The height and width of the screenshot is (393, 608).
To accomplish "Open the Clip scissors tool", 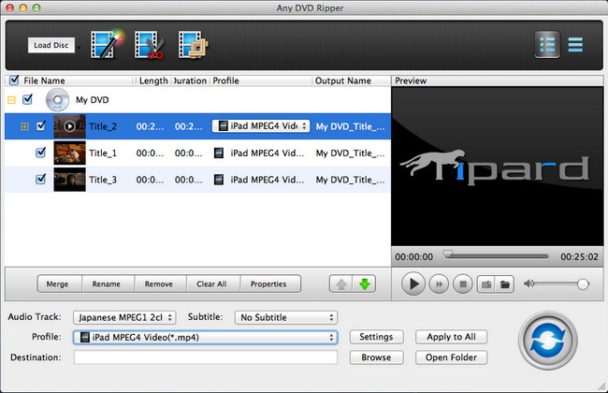I will [150, 45].
